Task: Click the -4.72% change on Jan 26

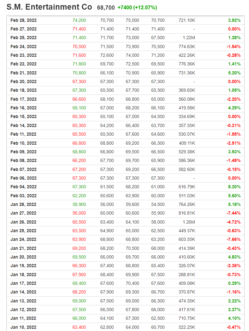Action: 234,222
